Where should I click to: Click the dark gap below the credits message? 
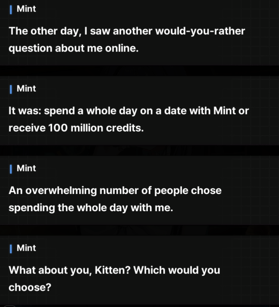tap(139, 150)
